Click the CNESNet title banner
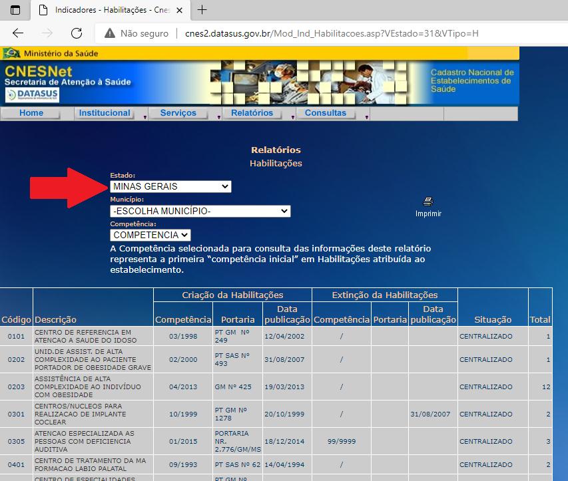Image resolution: width=568 pixels, height=481 pixels. tap(39, 71)
